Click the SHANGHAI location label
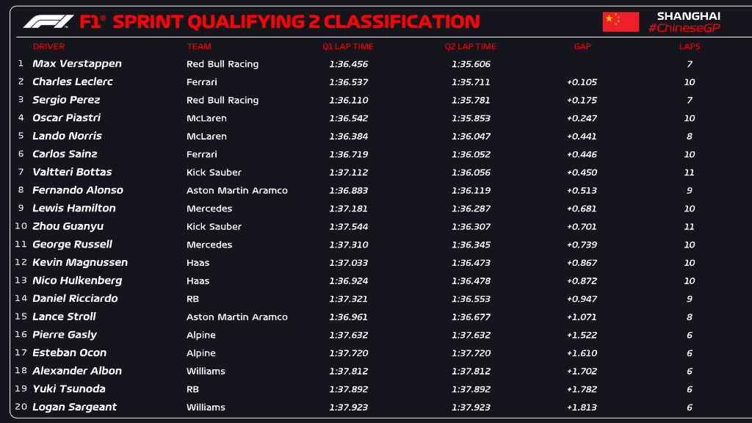This screenshot has height=423, width=752. (x=688, y=15)
